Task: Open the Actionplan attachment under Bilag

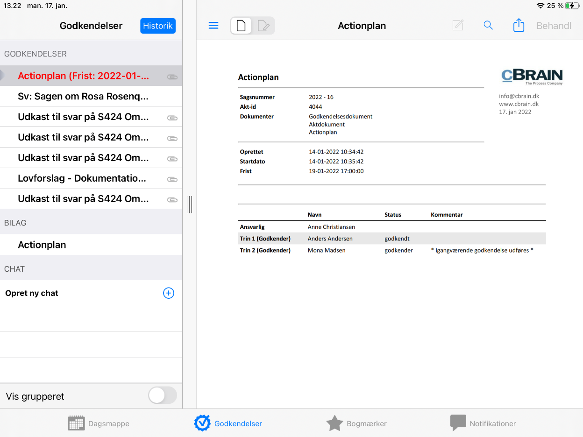Action: tap(42, 245)
